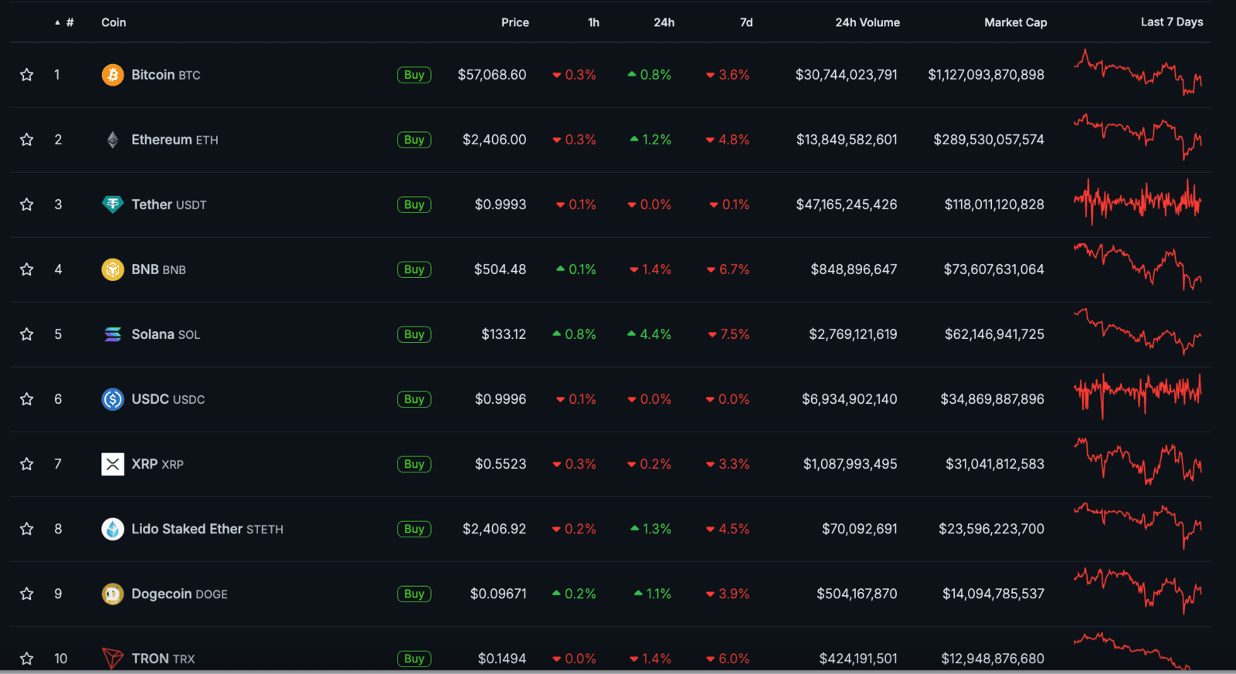Open Dogecoin 7-day sparkline chart
The height and width of the screenshot is (674, 1236).
click(x=1138, y=591)
